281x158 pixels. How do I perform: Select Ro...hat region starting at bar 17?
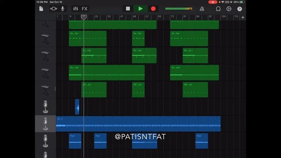pyautogui.click(x=94, y=56)
